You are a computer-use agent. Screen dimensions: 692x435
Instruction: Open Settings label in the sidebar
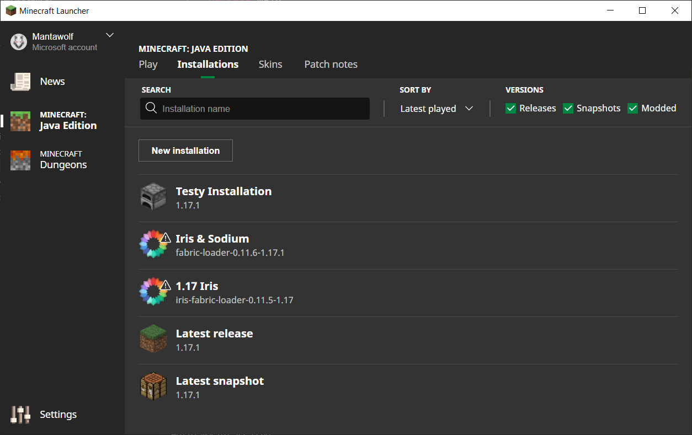click(58, 415)
